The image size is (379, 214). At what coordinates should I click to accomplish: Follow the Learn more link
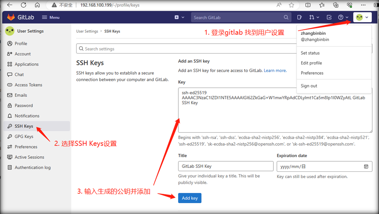click(x=275, y=71)
